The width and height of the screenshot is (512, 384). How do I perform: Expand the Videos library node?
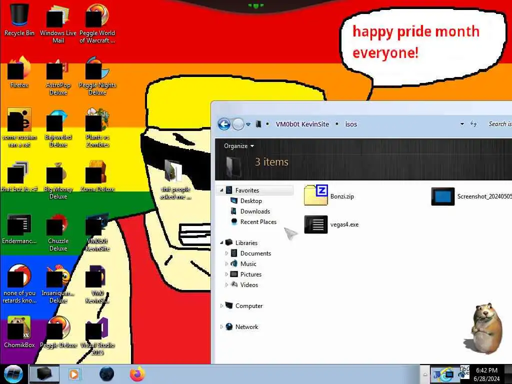[226, 284]
